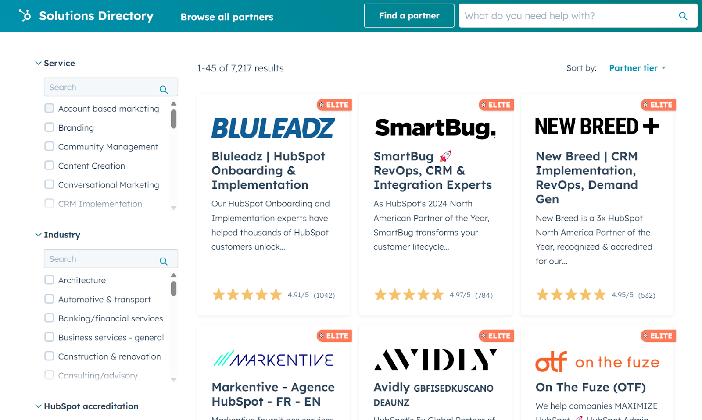702x420 pixels.
Task: Click the magnifier icon in top search bar
Action: (x=683, y=16)
